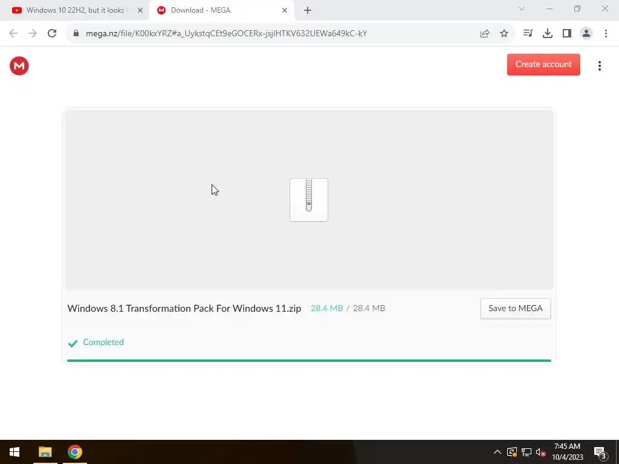Minimize the Chrome window
Screen dimensions: 619x464
tap(549, 8)
